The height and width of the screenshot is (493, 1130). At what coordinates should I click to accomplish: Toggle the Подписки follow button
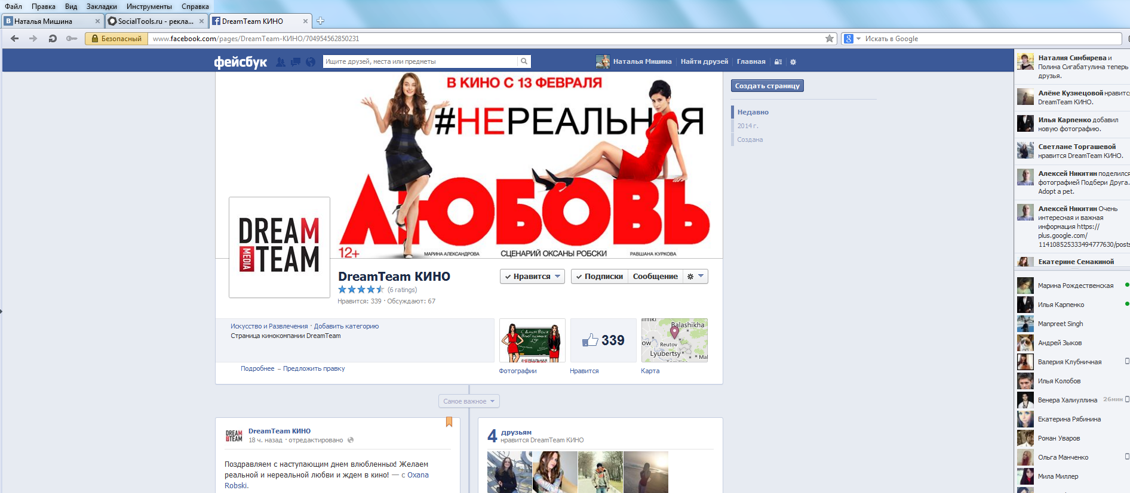point(599,277)
